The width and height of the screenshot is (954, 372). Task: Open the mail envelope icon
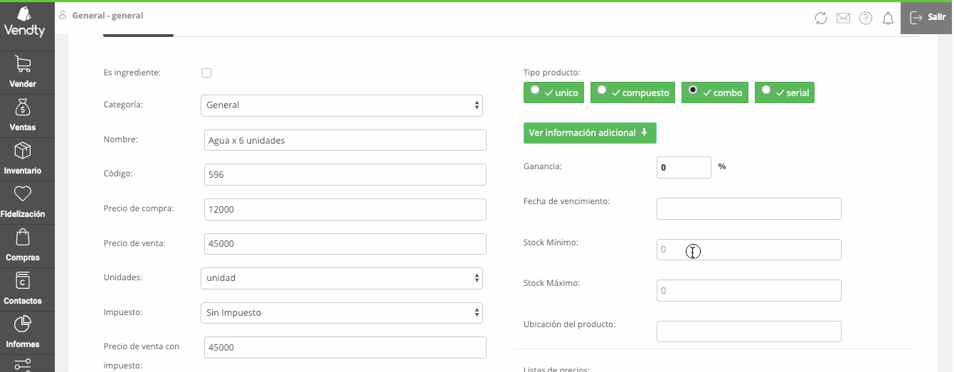pyautogui.click(x=843, y=18)
